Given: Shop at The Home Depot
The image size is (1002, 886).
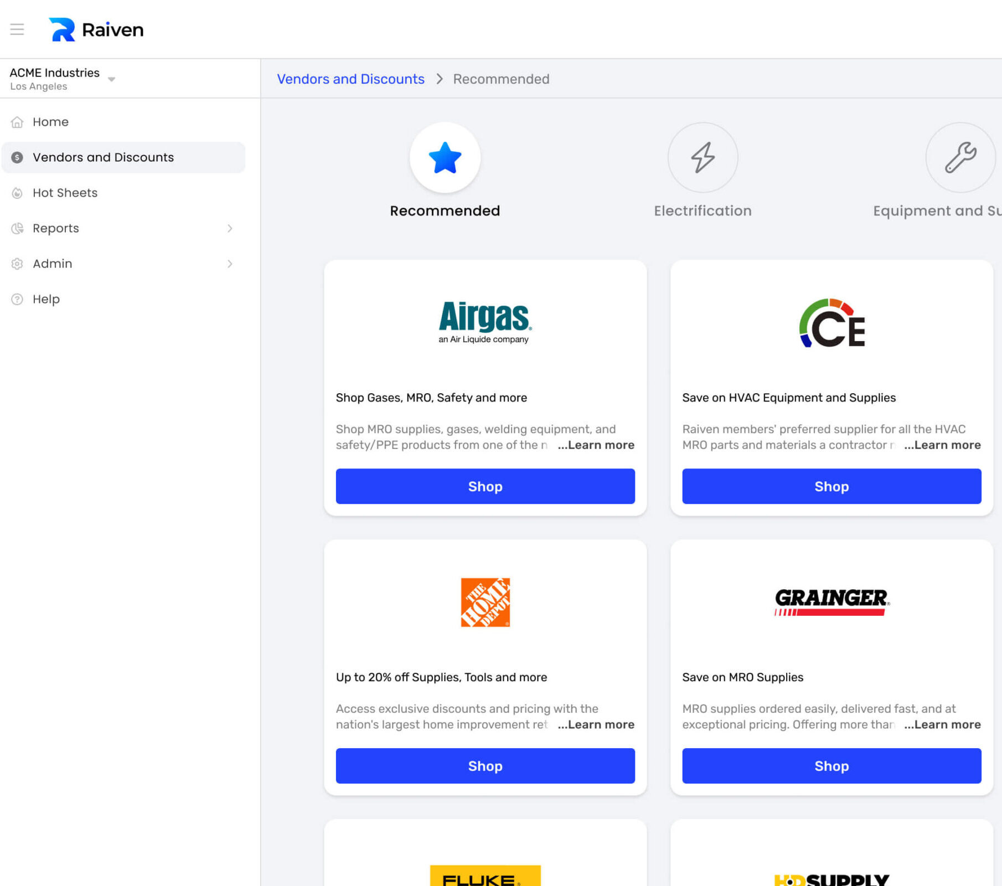Looking at the screenshot, I should [485, 766].
